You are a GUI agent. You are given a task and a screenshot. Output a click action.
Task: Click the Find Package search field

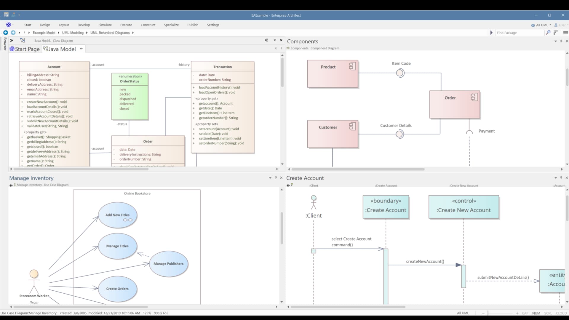(x=520, y=33)
